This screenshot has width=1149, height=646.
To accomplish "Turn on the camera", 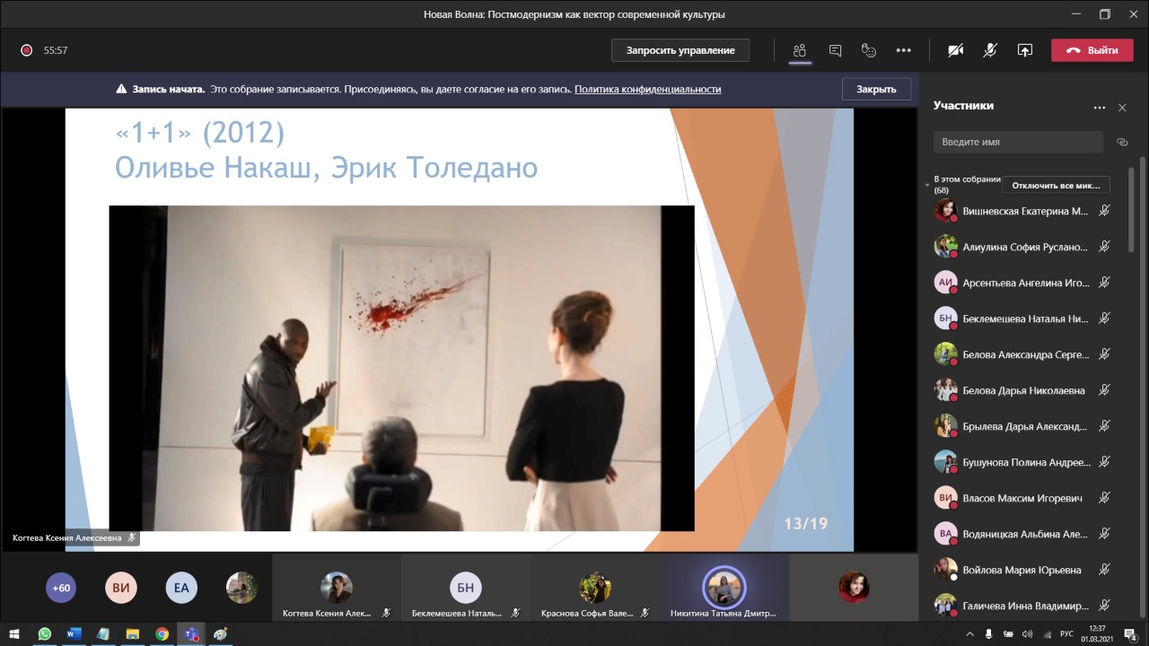I will click(x=956, y=50).
